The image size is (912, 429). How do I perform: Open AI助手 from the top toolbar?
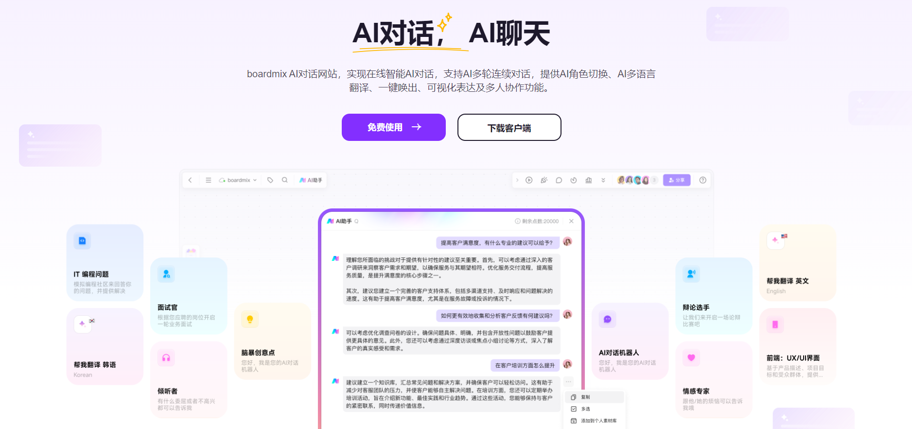click(x=311, y=180)
